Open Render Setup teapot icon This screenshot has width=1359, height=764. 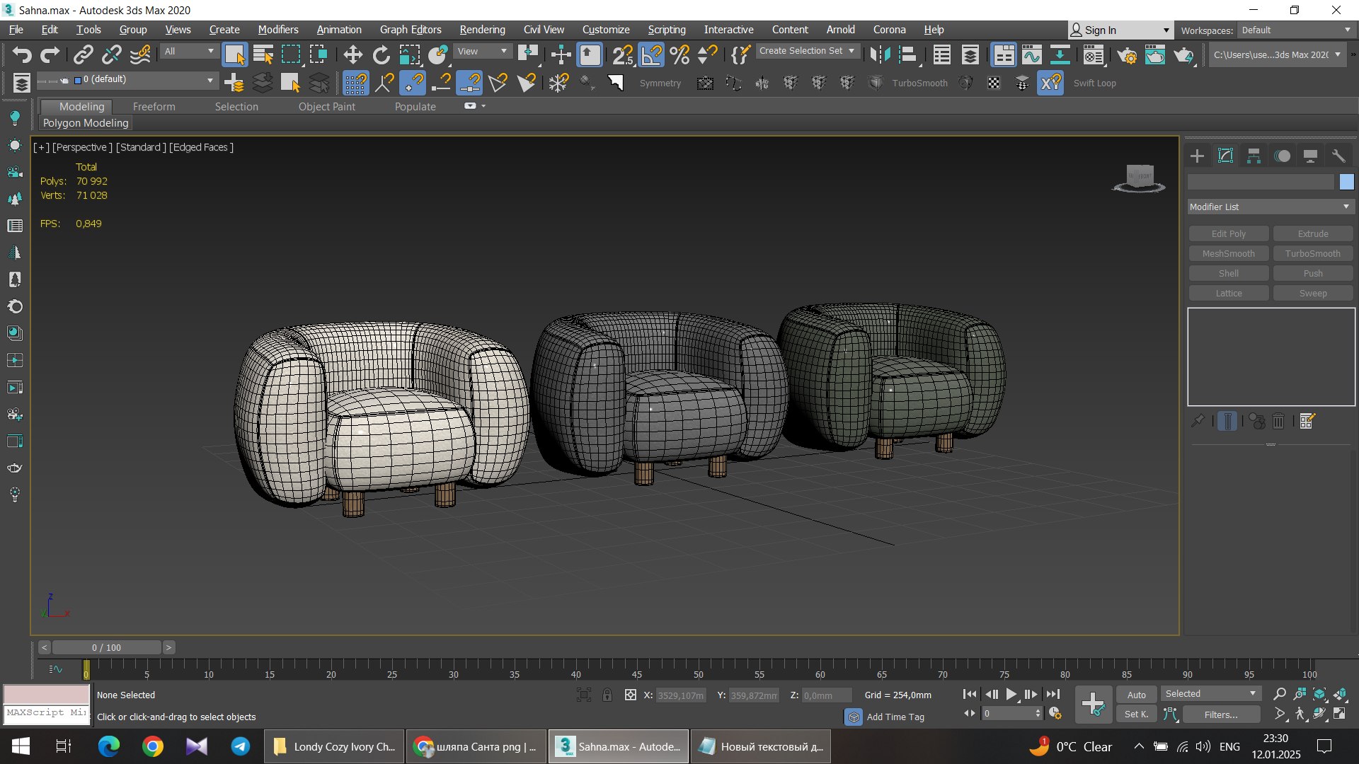click(x=1127, y=54)
